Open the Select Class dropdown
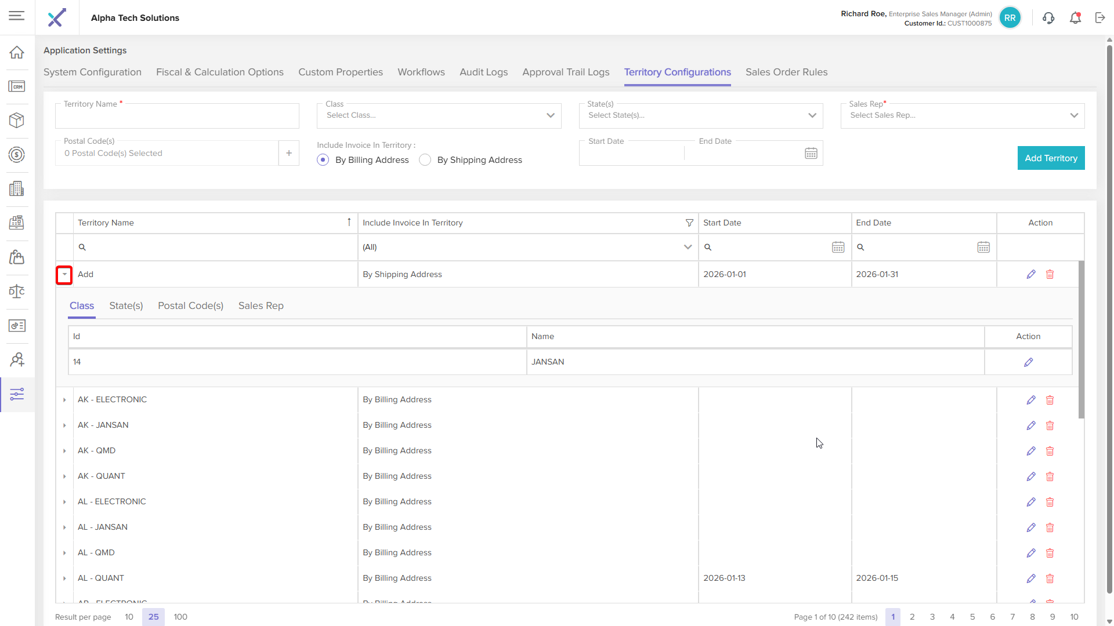 click(x=439, y=115)
